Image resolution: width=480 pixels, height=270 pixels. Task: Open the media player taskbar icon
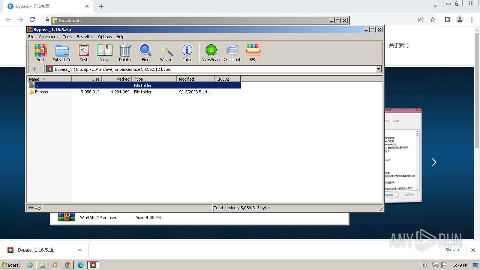tap(55, 265)
